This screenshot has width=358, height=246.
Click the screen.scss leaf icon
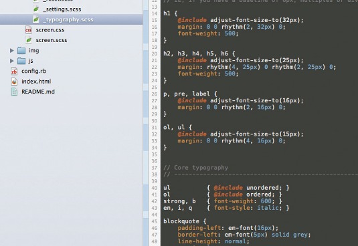[x=29, y=40]
